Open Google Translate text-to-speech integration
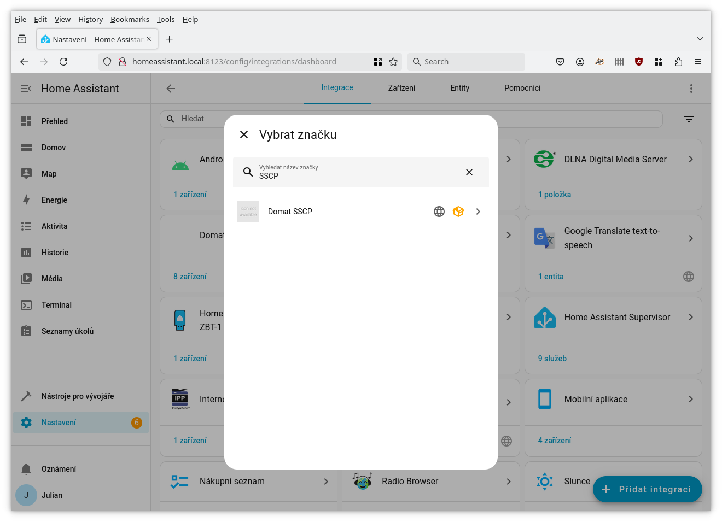Viewport: 722px width, 522px height. pyautogui.click(x=613, y=238)
